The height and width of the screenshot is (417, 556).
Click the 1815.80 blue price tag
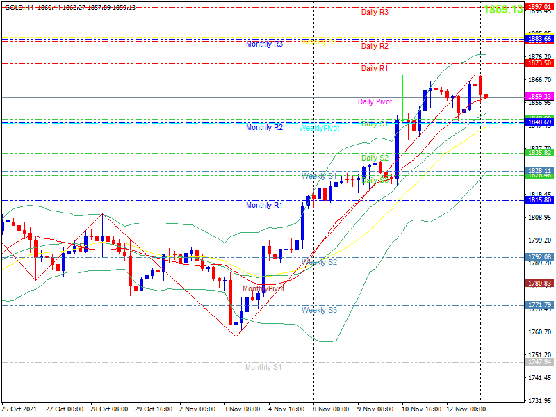click(x=540, y=200)
